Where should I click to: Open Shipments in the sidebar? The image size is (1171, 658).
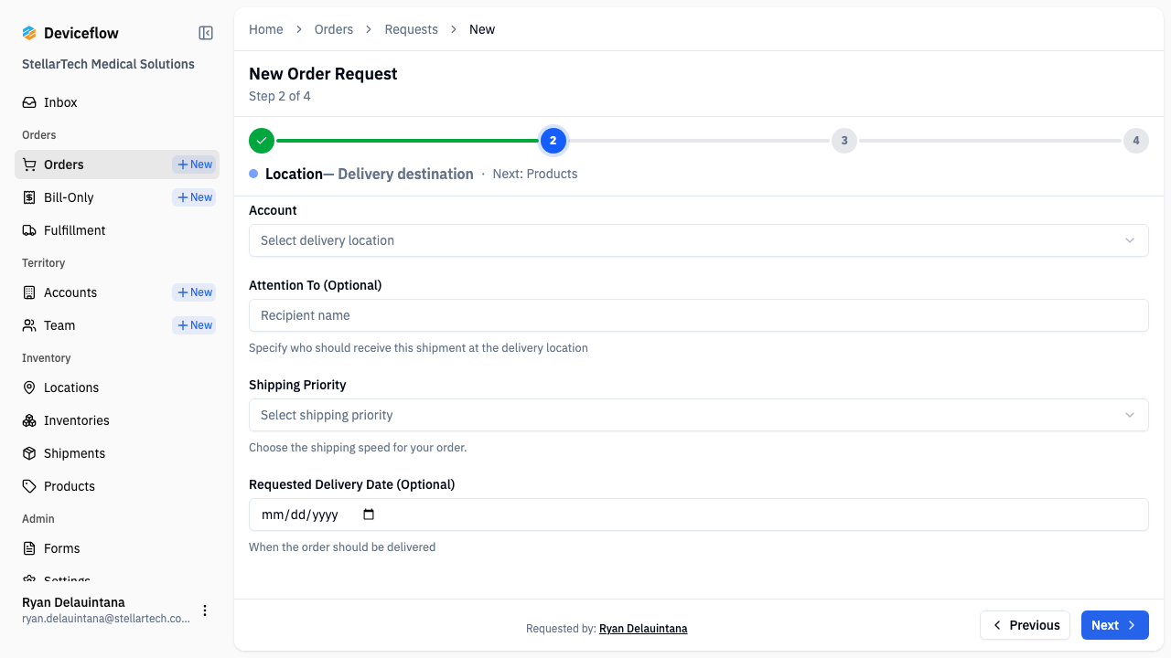tap(117, 453)
